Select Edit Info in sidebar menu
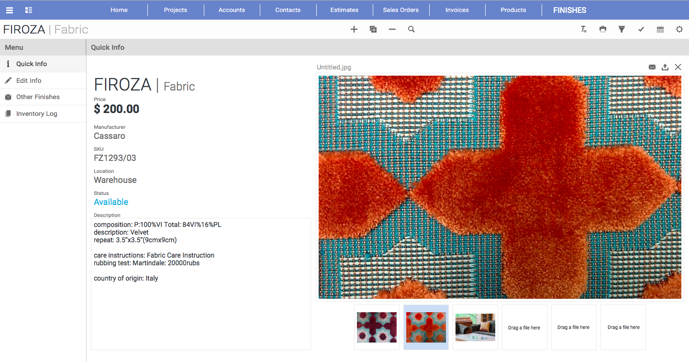689x362 pixels. pos(29,80)
